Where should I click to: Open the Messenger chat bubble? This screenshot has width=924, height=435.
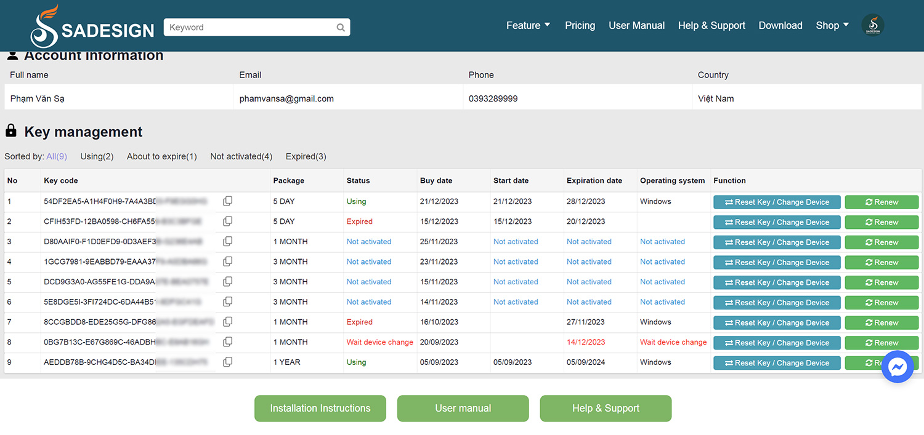click(897, 367)
